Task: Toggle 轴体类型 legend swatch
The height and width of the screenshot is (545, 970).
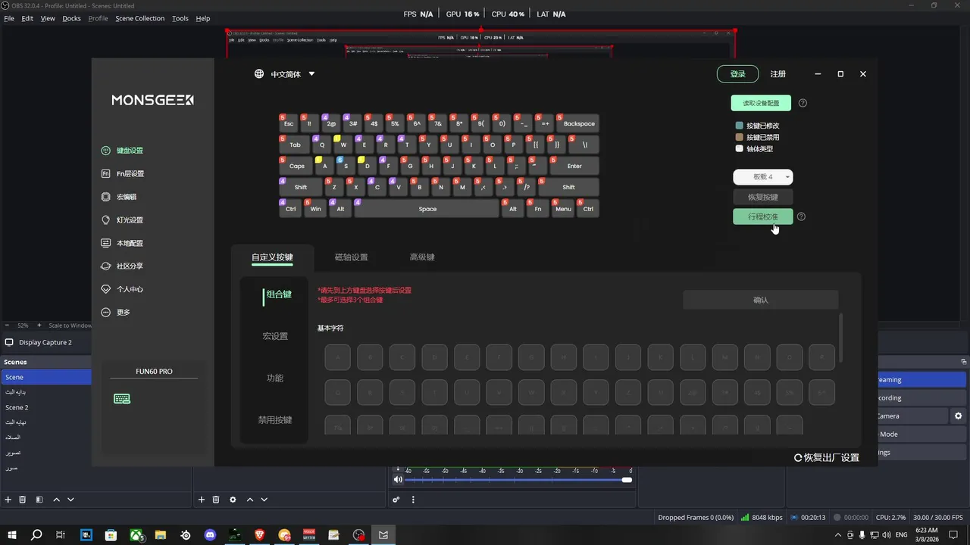Action: tap(740, 148)
